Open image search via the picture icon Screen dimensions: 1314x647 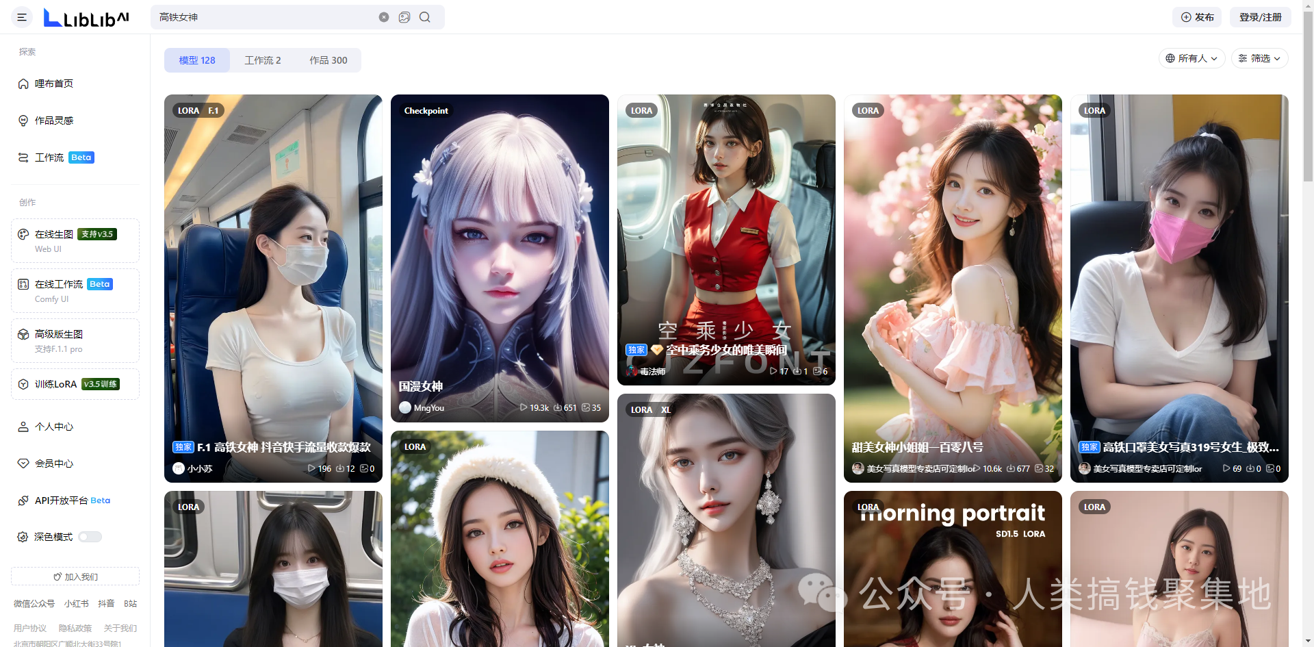pos(404,17)
